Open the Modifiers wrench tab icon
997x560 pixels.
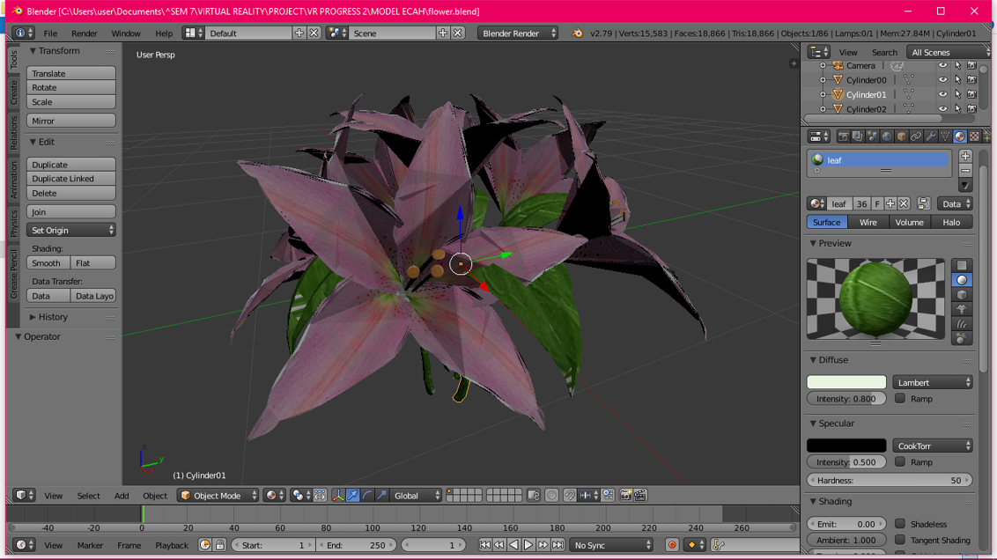coord(930,136)
